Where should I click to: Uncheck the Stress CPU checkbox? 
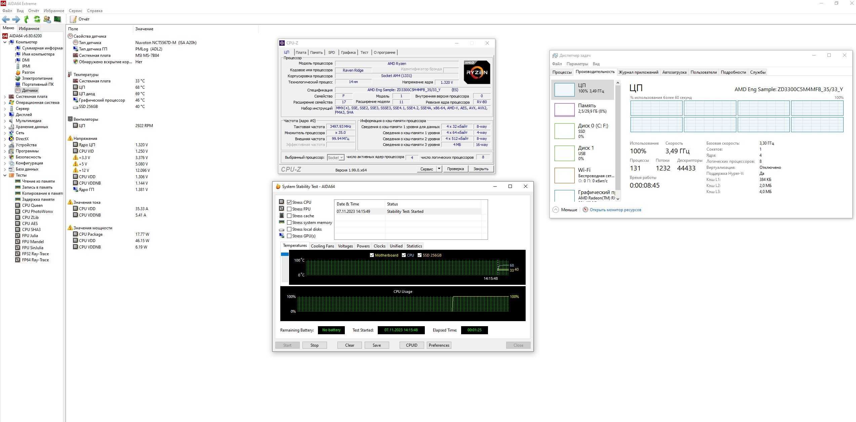click(x=289, y=202)
